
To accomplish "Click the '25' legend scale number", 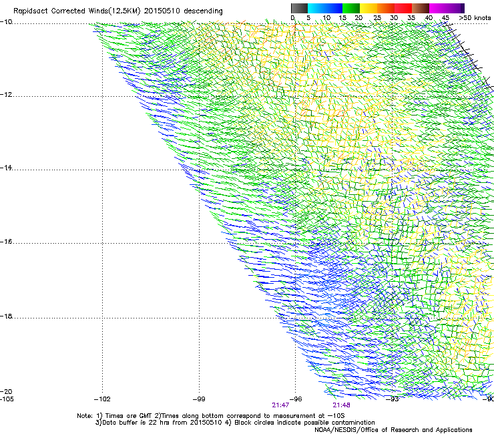I will coord(377,18).
